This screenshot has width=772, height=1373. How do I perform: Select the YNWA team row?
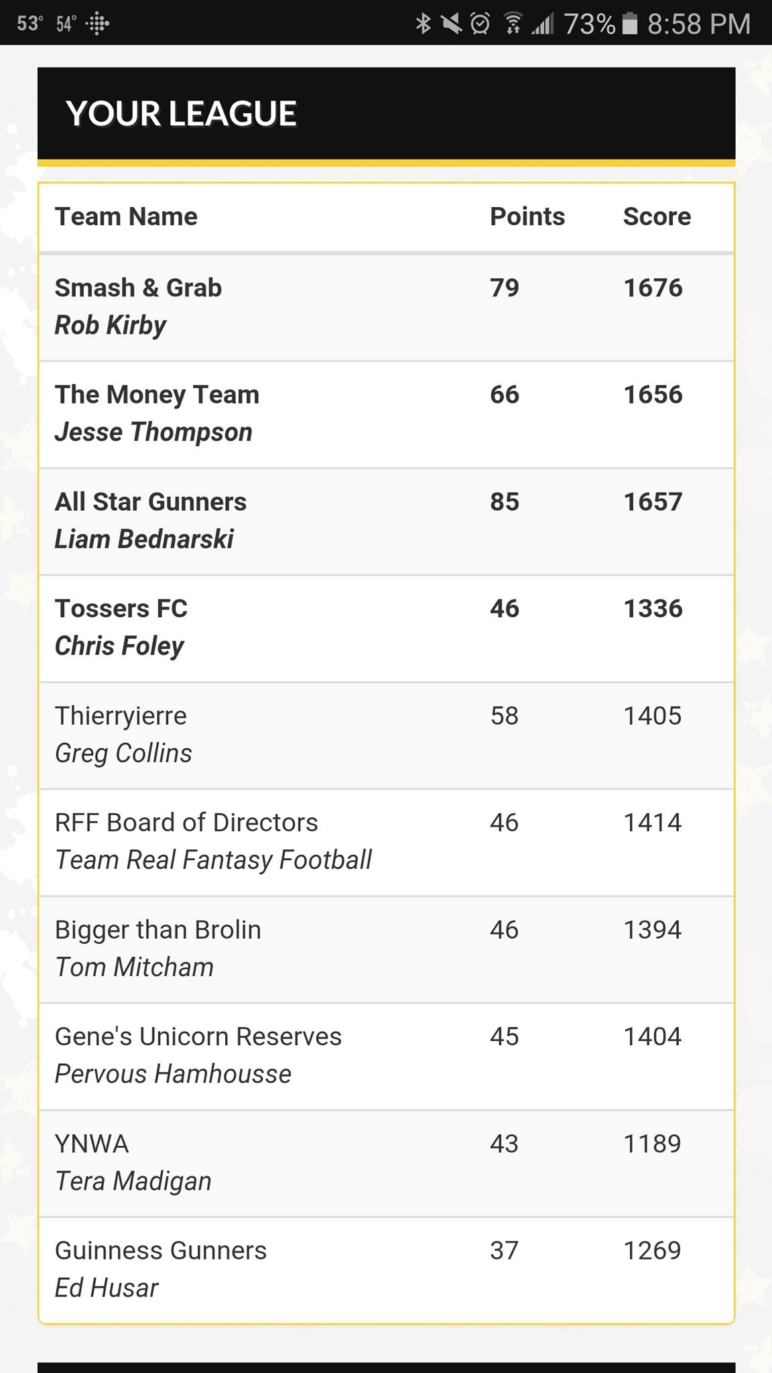click(x=387, y=1164)
